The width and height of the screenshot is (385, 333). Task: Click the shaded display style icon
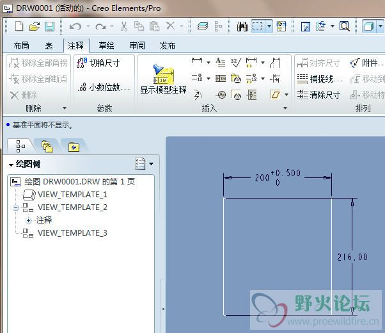[369, 26]
